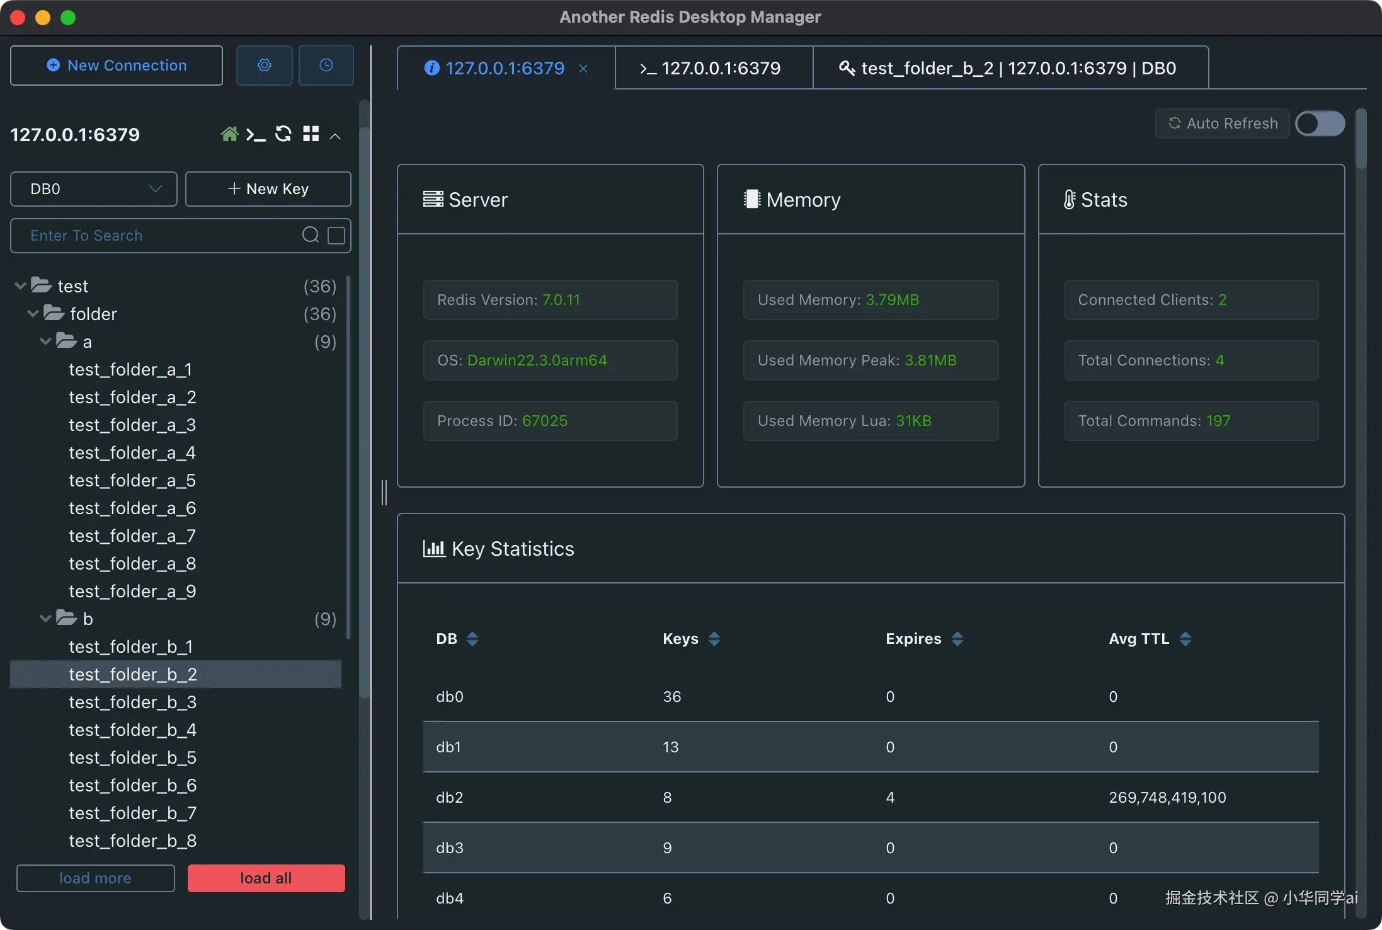Run the search with magnifier icon

[x=311, y=234]
